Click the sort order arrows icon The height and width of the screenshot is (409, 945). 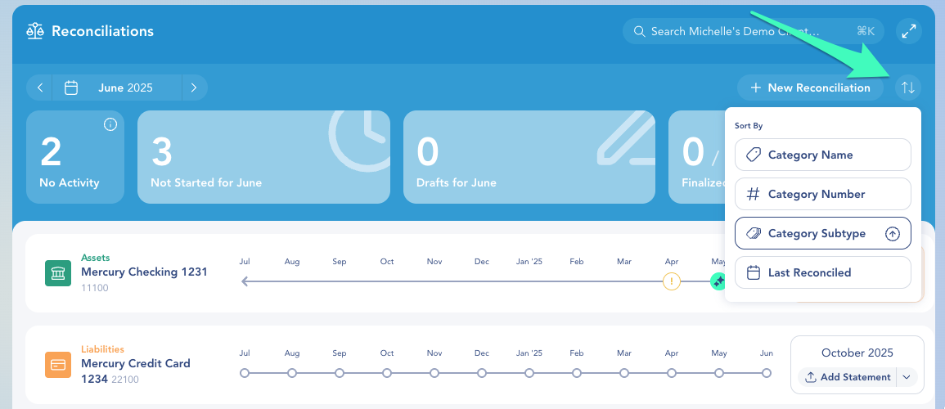pyautogui.click(x=907, y=88)
